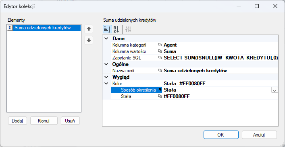Screen dimensions: 285x147
Task: Select the Sposób określenia property label
Action: point(138,90)
